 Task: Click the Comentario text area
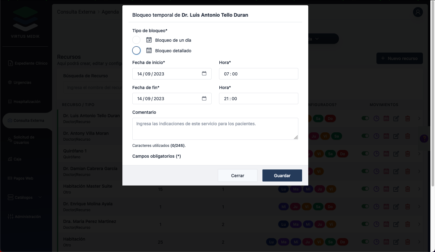215,129
